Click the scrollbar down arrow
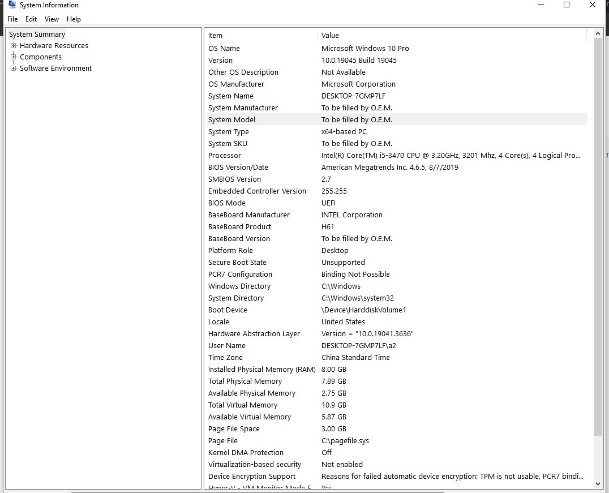The width and height of the screenshot is (609, 493). point(598,484)
